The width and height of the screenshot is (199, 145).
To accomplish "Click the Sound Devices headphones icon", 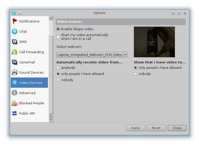I will pyautogui.click(x=15, y=72).
